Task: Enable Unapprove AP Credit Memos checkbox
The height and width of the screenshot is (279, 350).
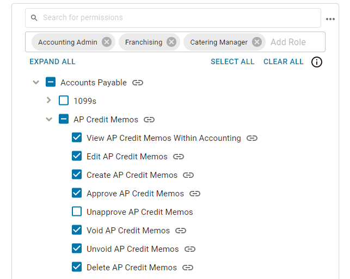Action: [77, 212]
